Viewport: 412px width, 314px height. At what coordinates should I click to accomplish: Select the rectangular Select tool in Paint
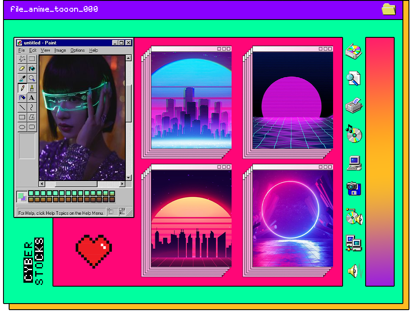coord(32,59)
